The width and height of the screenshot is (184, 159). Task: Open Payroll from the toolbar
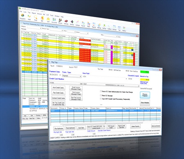[x=83, y=24]
